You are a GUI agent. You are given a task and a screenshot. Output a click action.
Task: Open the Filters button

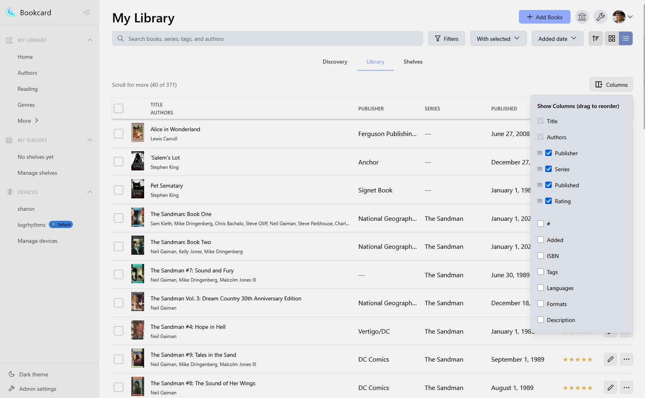point(446,39)
